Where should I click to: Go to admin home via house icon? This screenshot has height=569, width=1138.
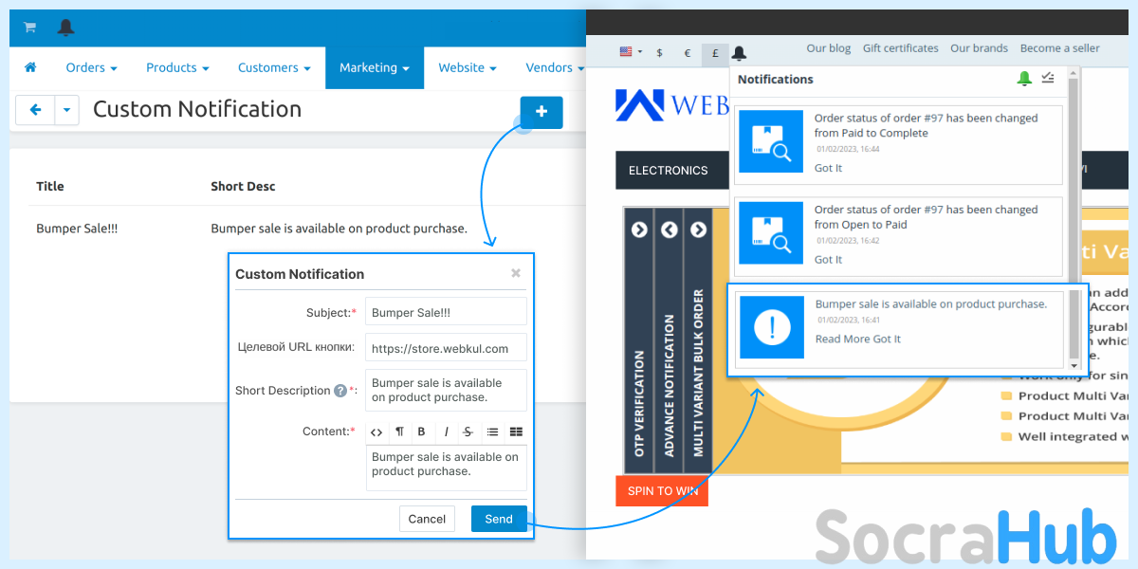coord(30,67)
